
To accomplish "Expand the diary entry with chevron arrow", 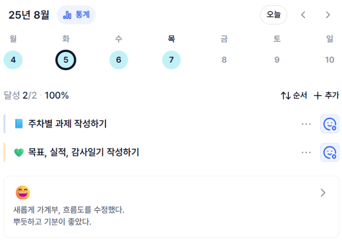I will (x=323, y=193).
